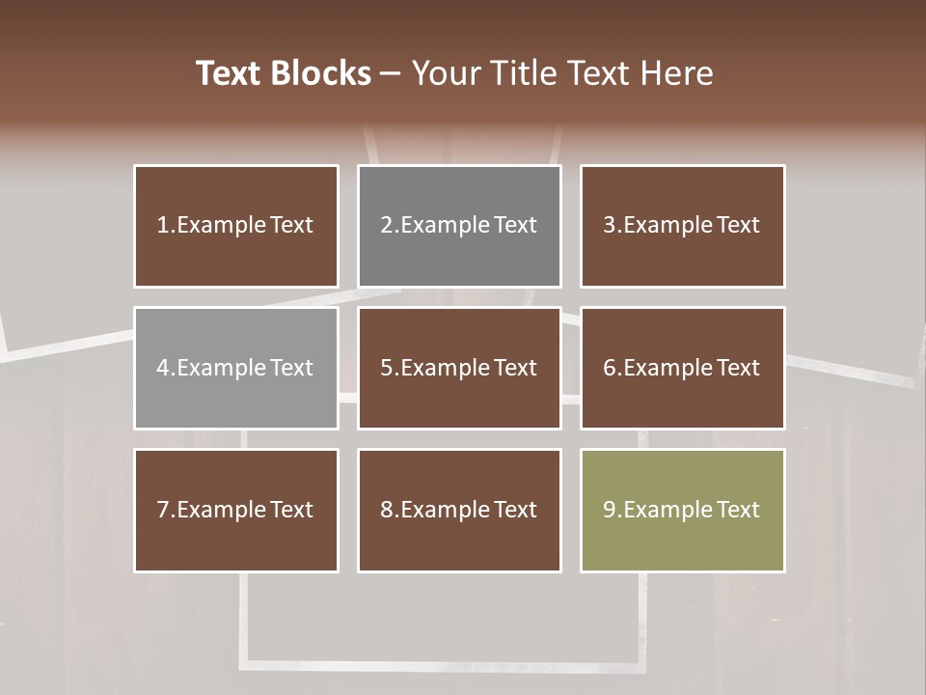This screenshot has height=695, width=926.
Task: Click the slanted white line right of block 6
Action: (x=851, y=371)
